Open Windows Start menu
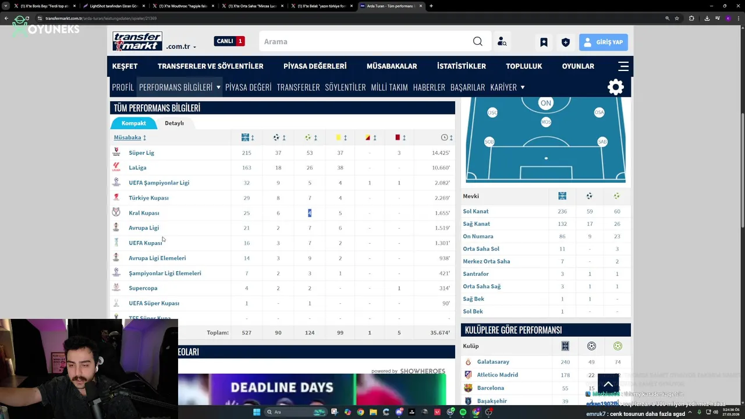The width and height of the screenshot is (745, 419). [x=256, y=412]
